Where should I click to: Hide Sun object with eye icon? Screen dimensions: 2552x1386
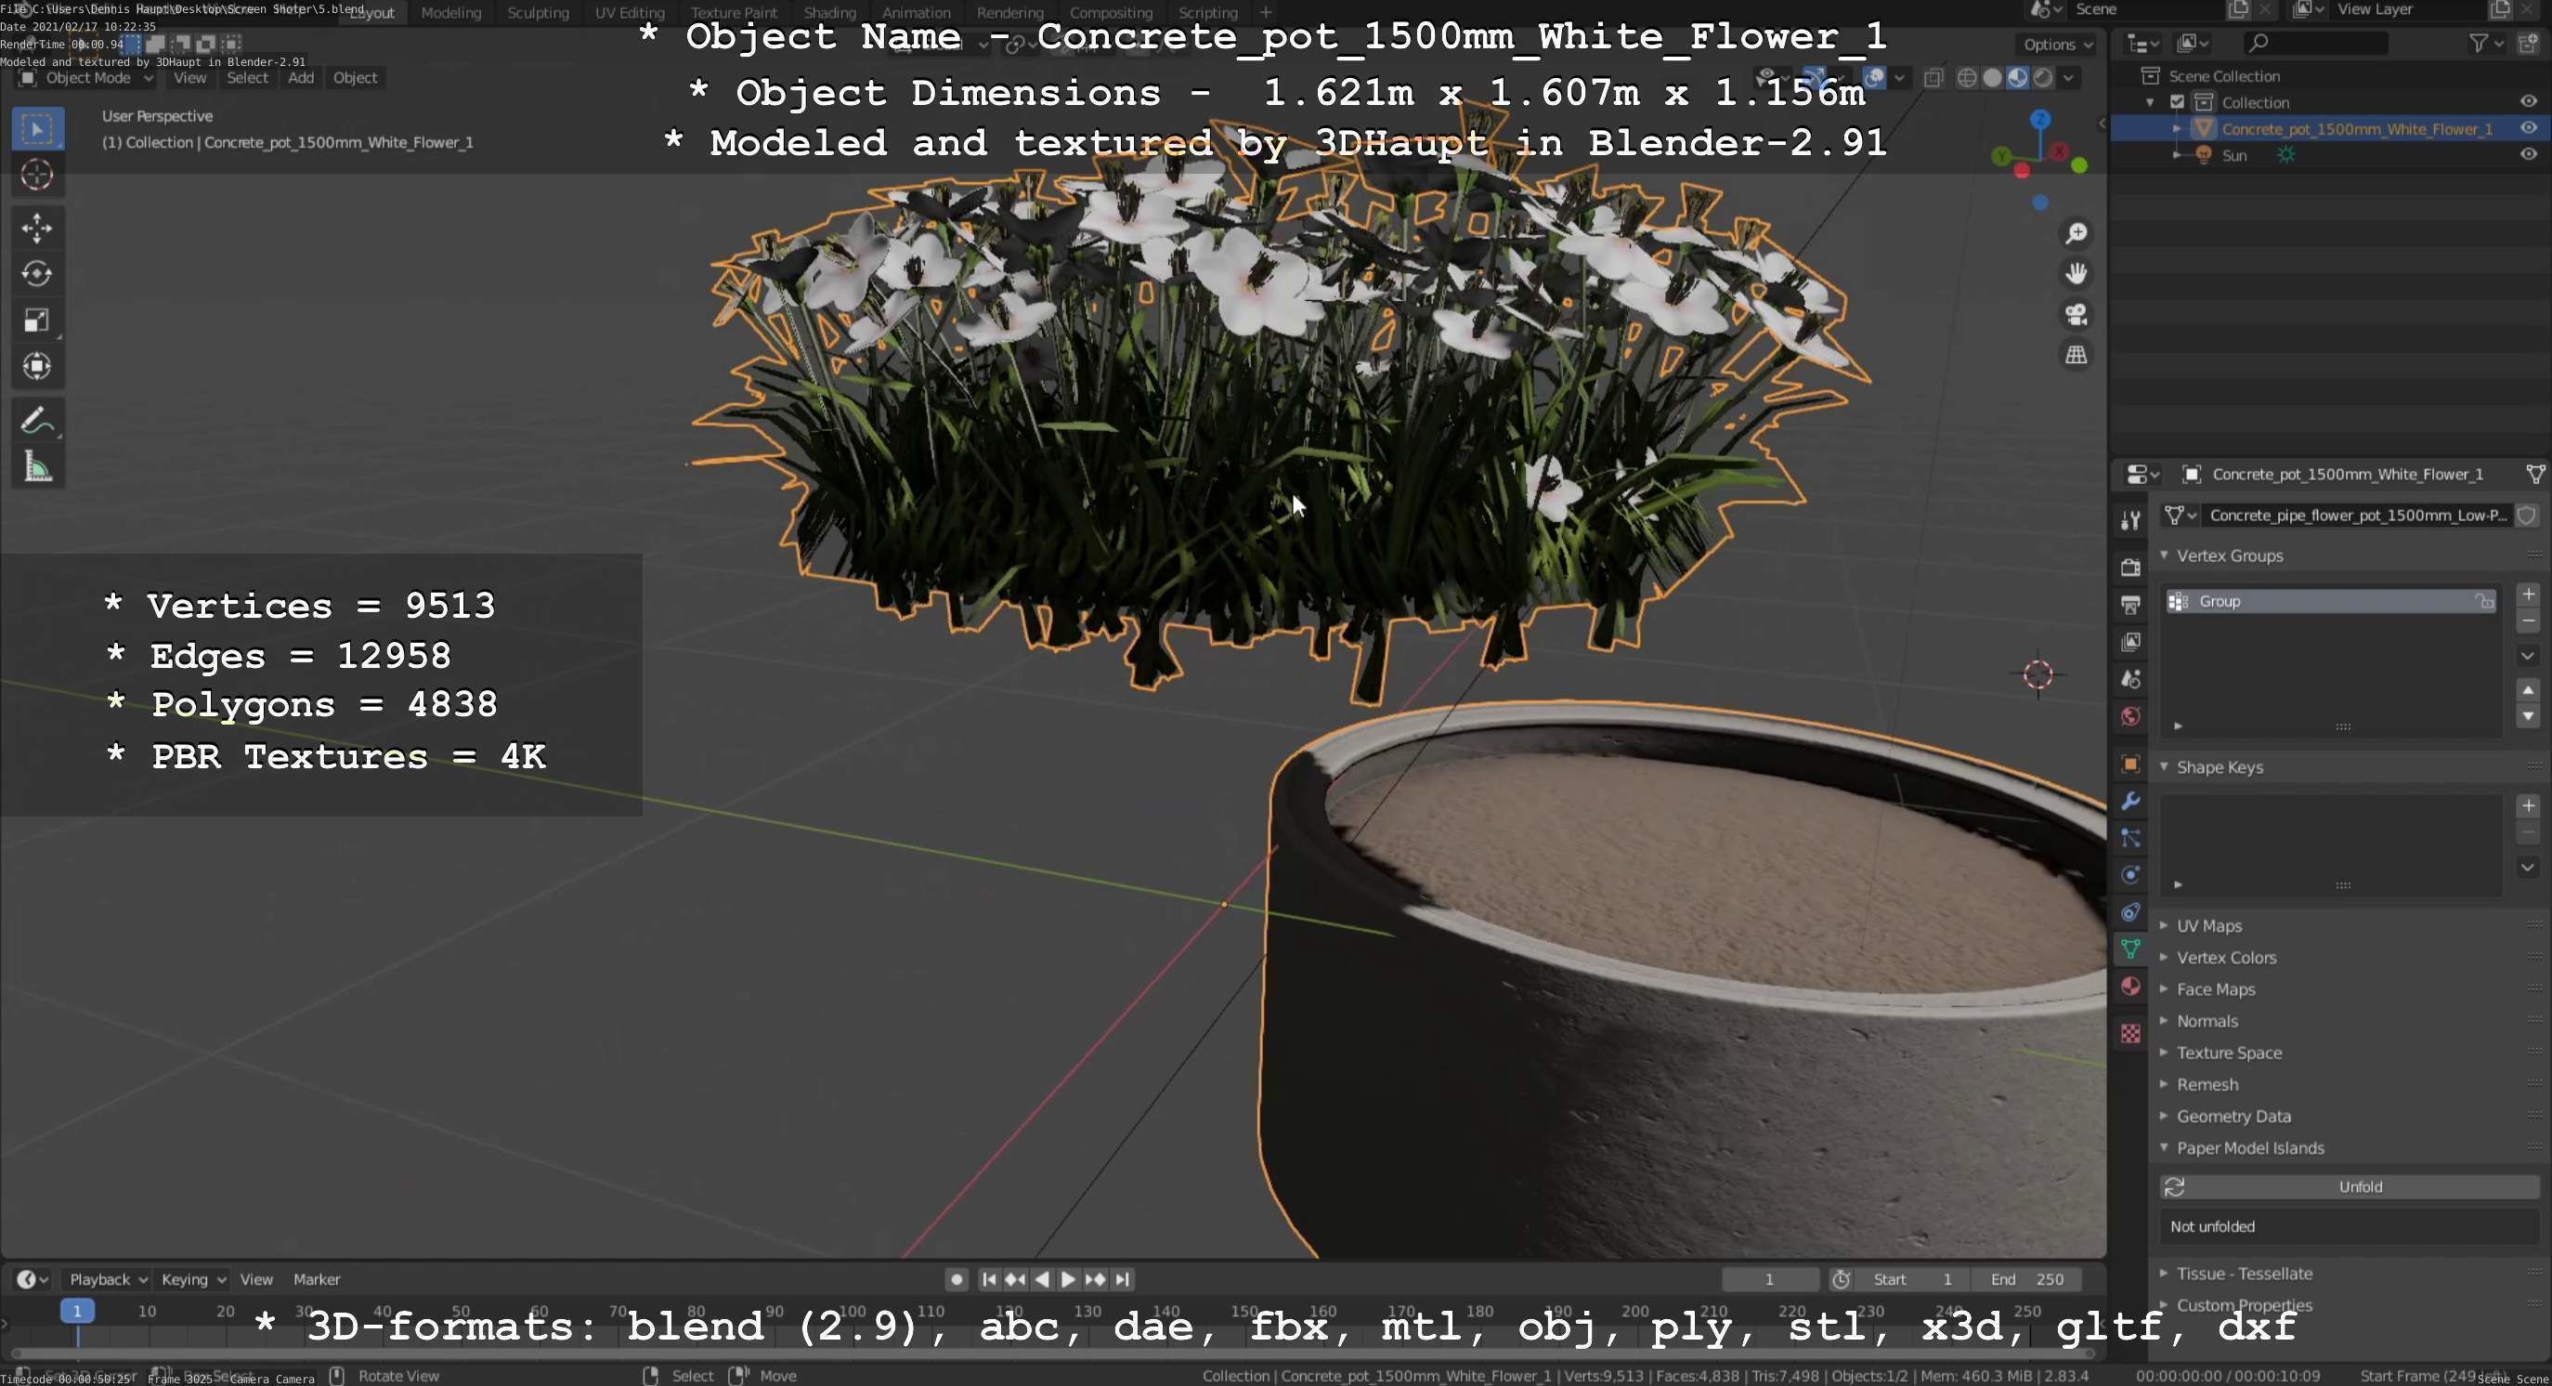coord(2528,154)
